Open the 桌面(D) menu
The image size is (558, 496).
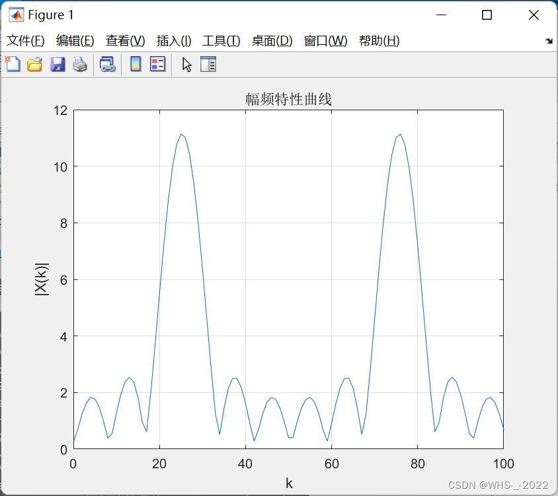[272, 40]
